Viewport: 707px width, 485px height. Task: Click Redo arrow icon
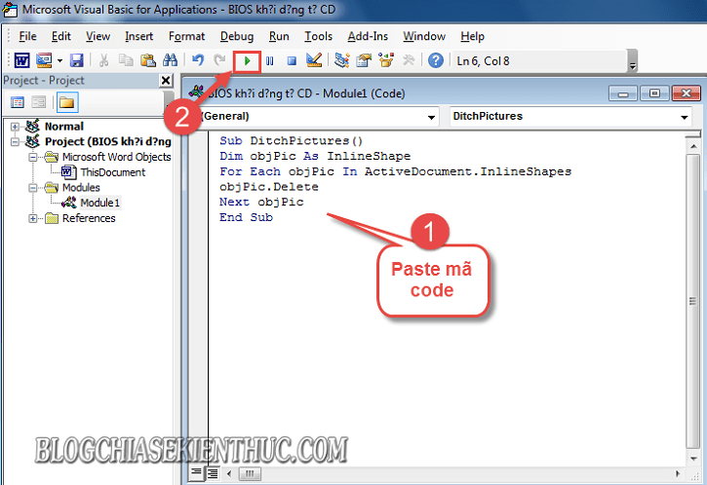point(219,60)
